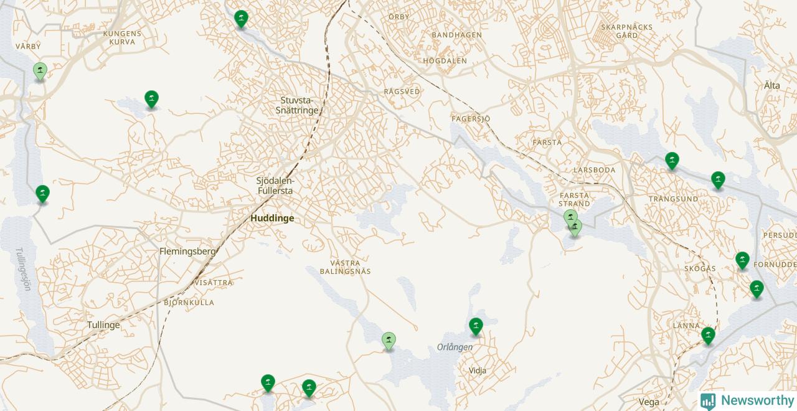Click the Newsworthy logo link

(747, 401)
